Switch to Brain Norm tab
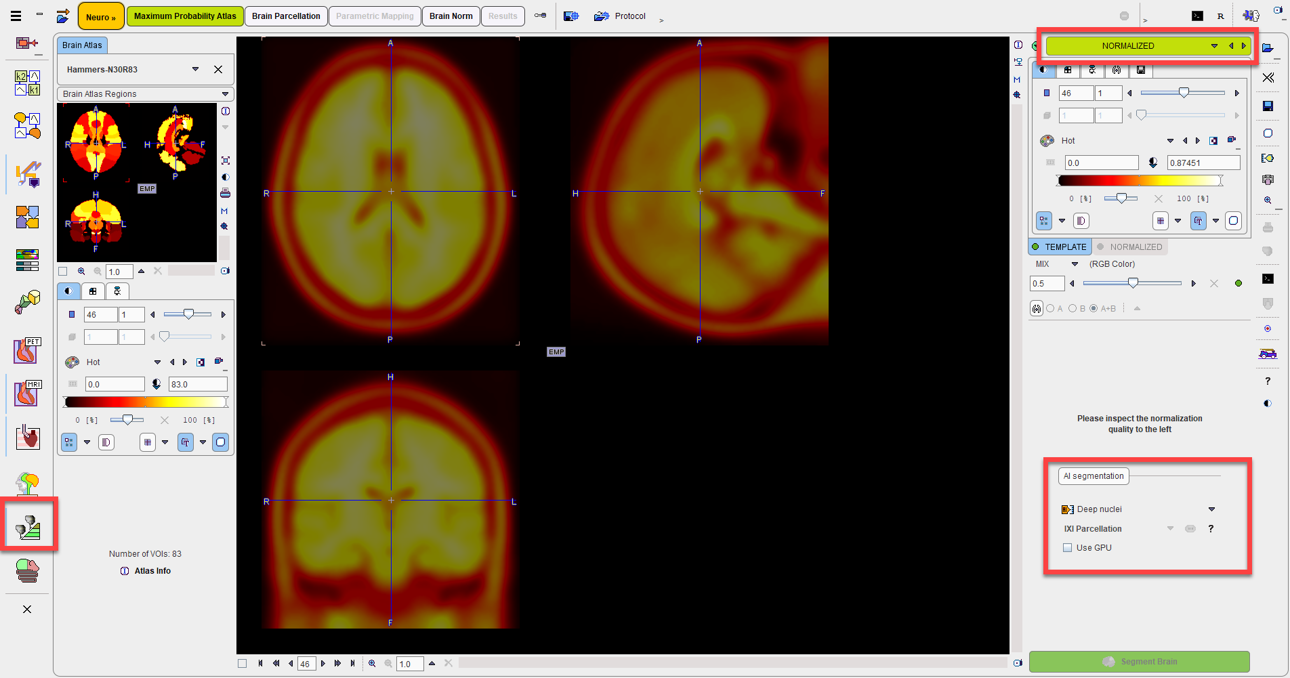Image resolution: width=1290 pixels, height=678 pixels. coord(451,16)
